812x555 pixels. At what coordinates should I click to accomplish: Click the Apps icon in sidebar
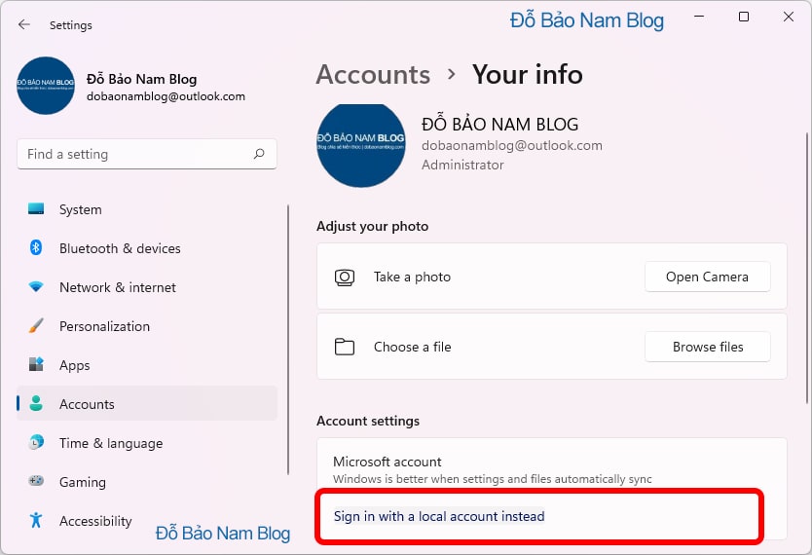coord(36,364)
